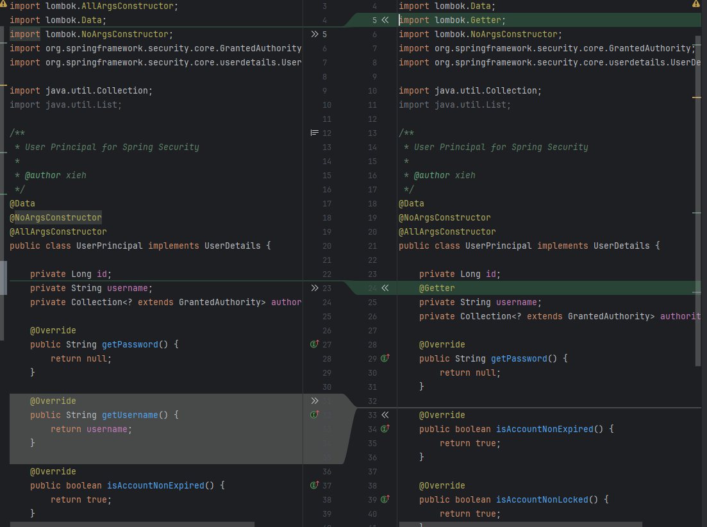Viewport: 707px width, 527px height.
Task: Click the right pane vertical scrollbar thumb
Action: coord(699,192)
